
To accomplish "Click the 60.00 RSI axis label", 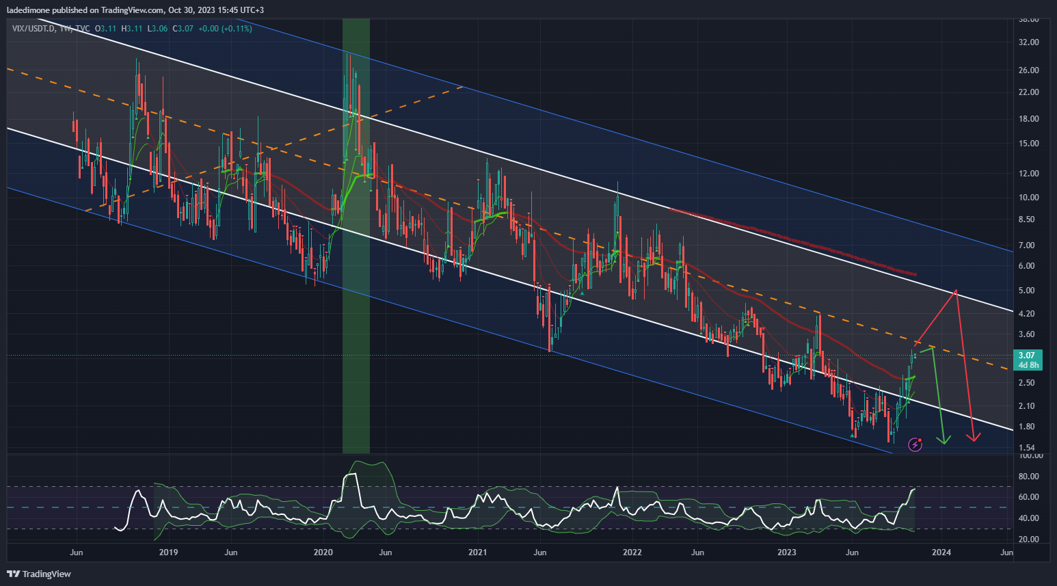I will (x=1028, y=496).
